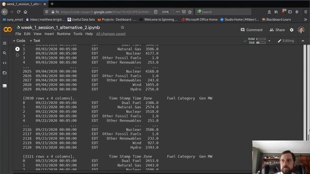Open the user account avatar

tap(301, 30)
